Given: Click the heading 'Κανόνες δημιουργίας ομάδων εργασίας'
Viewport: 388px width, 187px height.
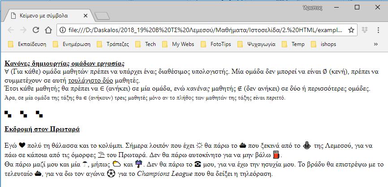Looking at the screenshot, I should pyautogui.click(x=65, y=63).
